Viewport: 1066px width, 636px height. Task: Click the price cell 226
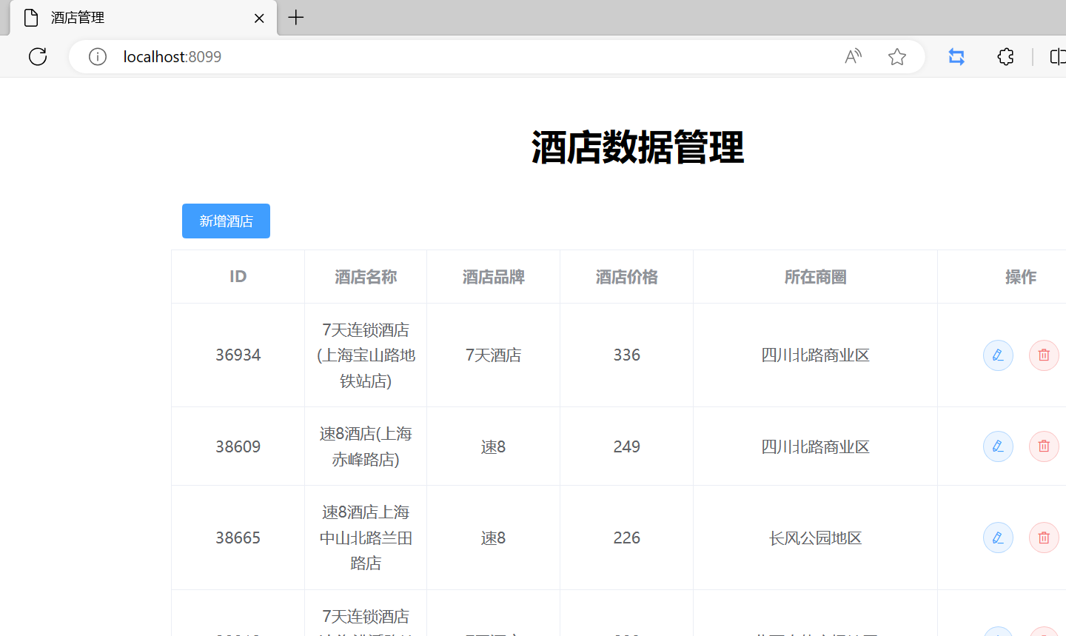tap(627, 538)
